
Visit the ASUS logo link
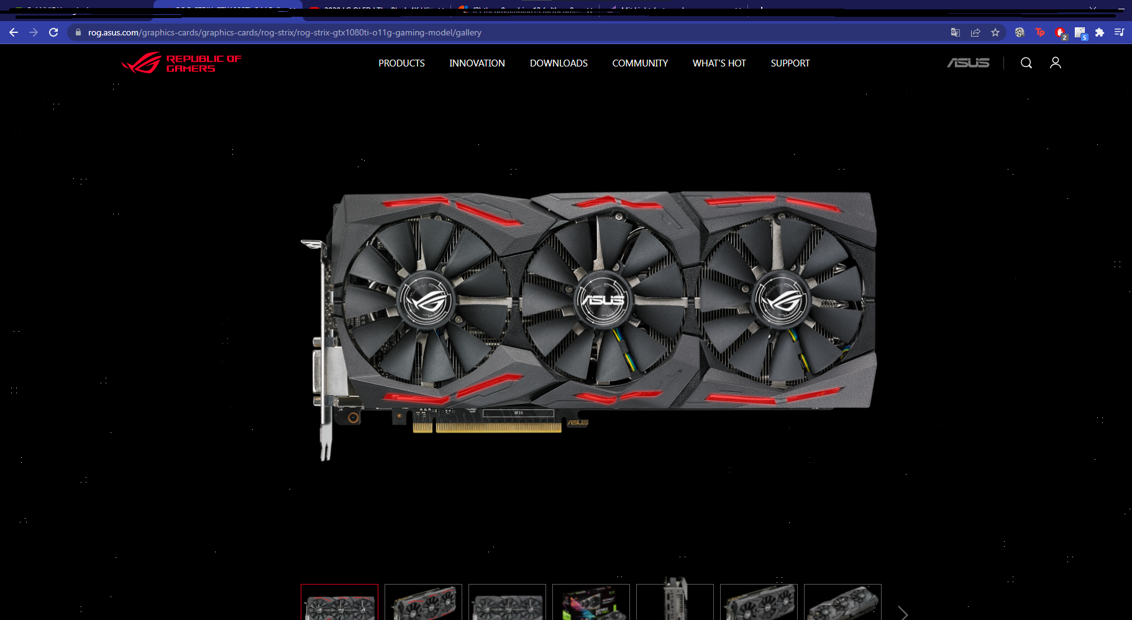tap(968, 63)
